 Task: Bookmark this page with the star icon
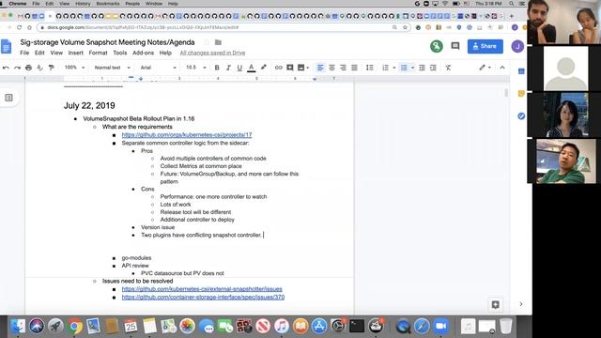pyautogui.click(x=405, y=27)
